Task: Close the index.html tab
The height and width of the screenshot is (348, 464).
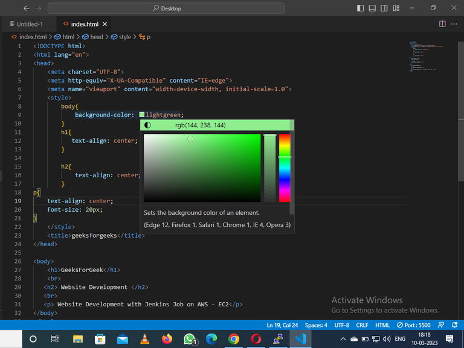Action: pos(105,24)
